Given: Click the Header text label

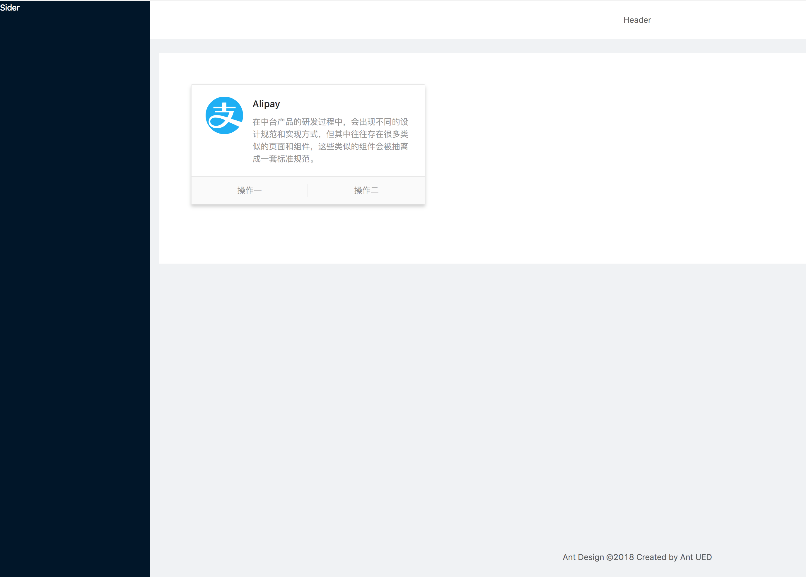Looking at the screenshot, I should (x=637, y=20).
